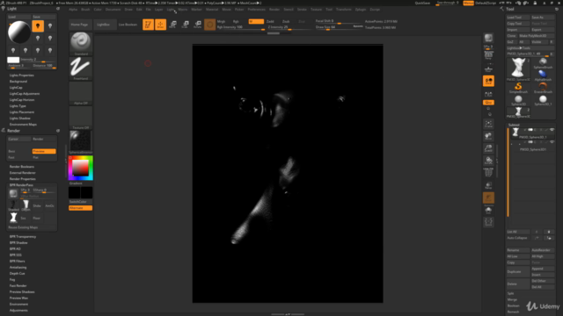563x316 pixels.
Task: Expand the Background section
Action: (18, 82)
